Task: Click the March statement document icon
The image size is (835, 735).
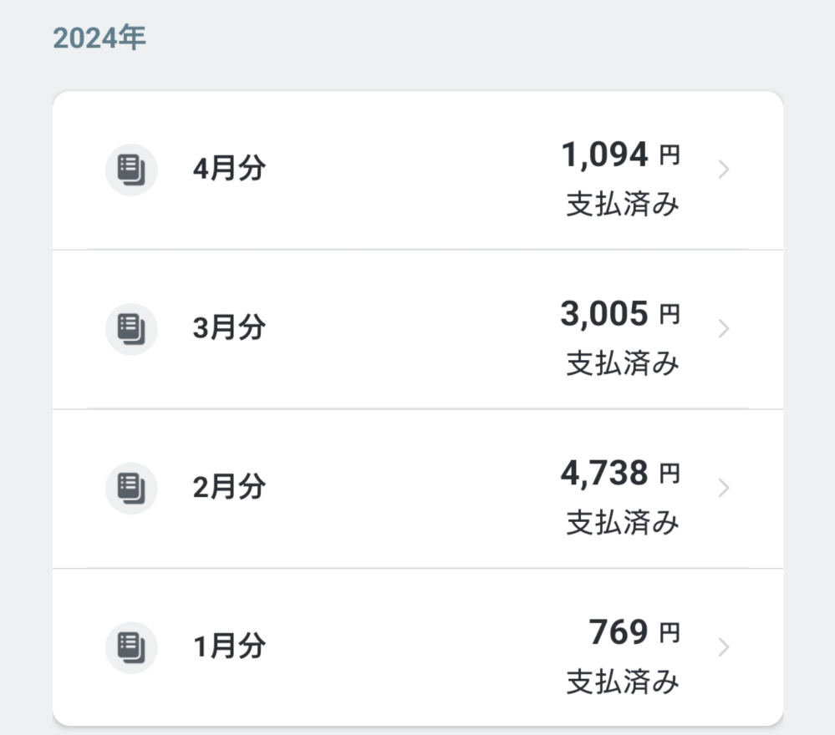Action: point(131,328)
